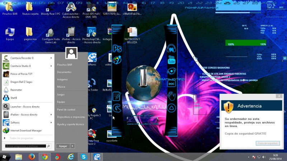Click the Apagar button
Image resolution: width=287 pixels, height=161 pixels.
click(x=63, y=146)
